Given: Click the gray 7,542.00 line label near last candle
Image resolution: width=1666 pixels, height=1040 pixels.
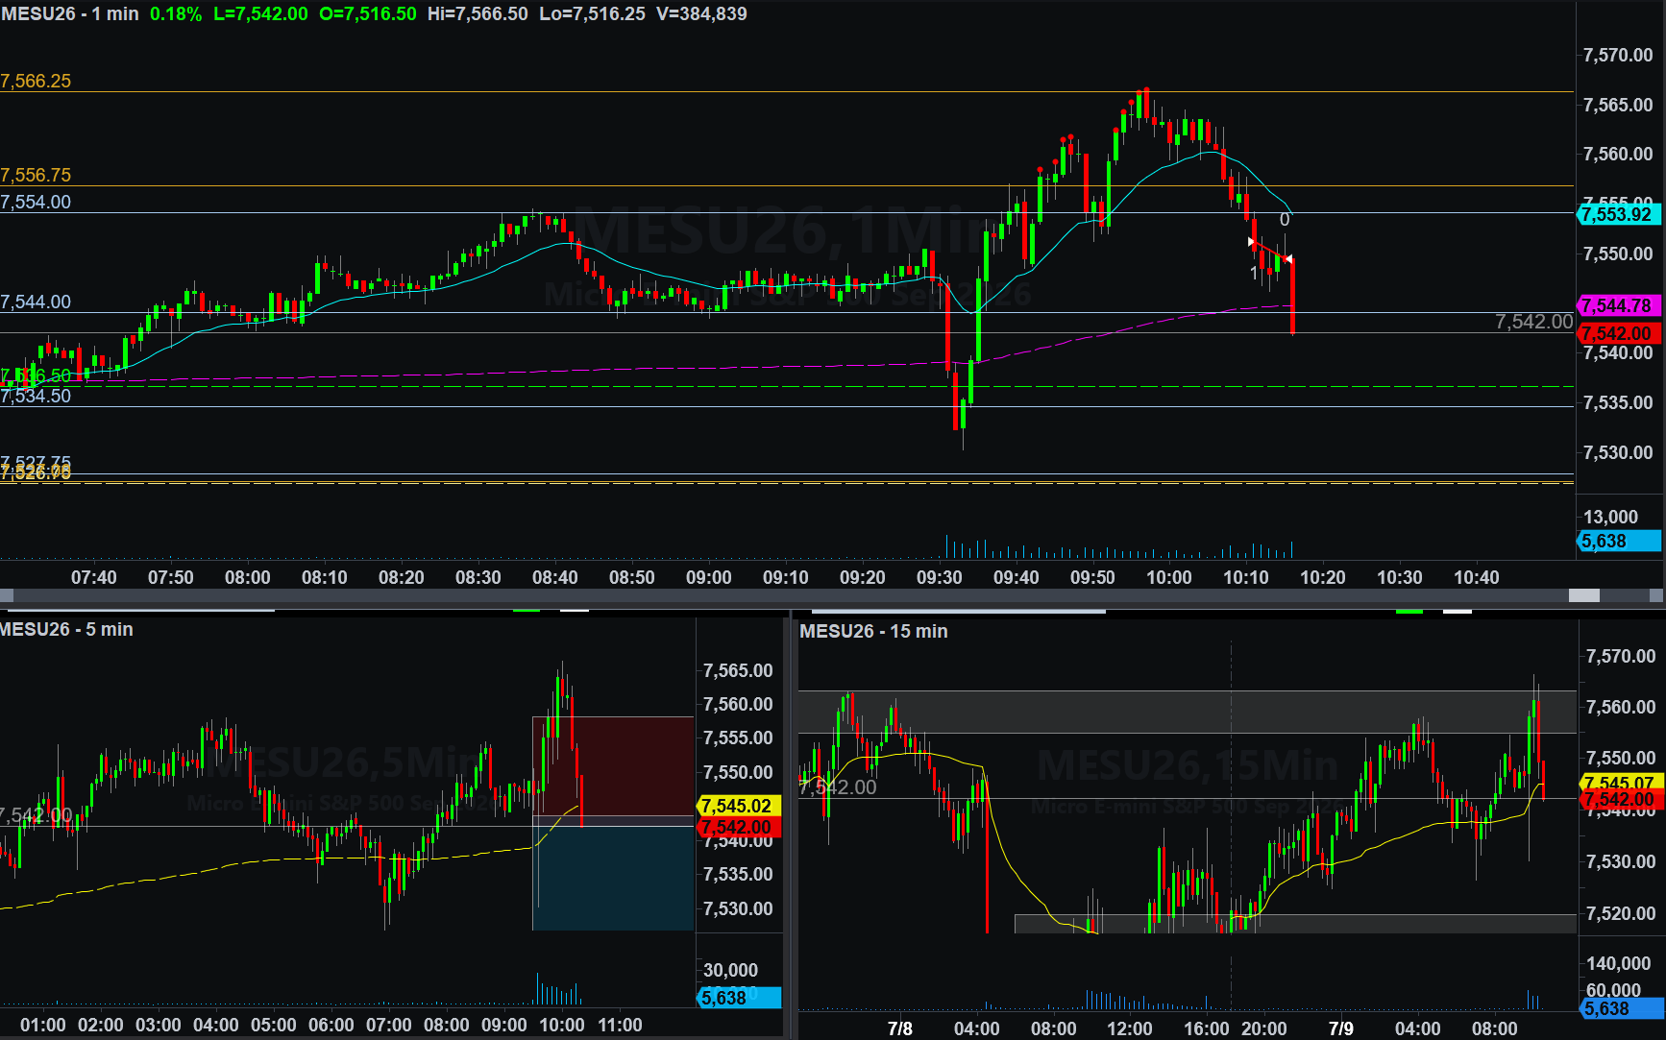Looking at the screenshot, I should tap(1533, 322).
